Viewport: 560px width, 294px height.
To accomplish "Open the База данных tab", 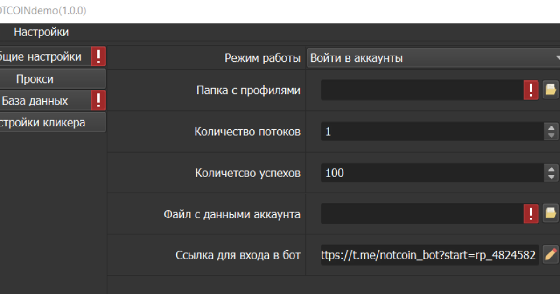I will click(x=46, y=100).
